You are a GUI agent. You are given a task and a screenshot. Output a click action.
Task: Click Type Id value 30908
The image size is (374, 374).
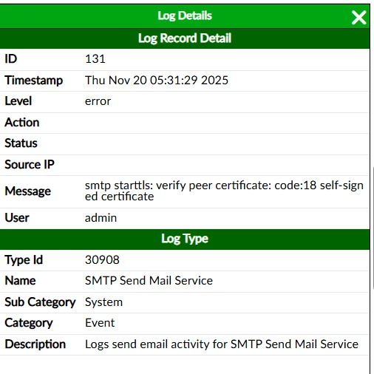point(102,260)
